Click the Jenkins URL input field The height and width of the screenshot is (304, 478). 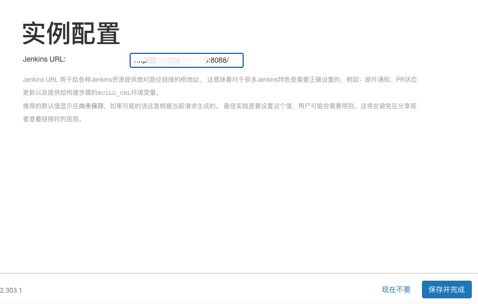pyautogui.click(x=187, y=61)
